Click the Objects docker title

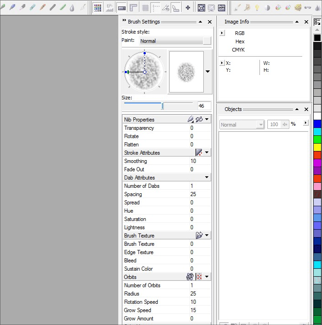coord(233,110)
